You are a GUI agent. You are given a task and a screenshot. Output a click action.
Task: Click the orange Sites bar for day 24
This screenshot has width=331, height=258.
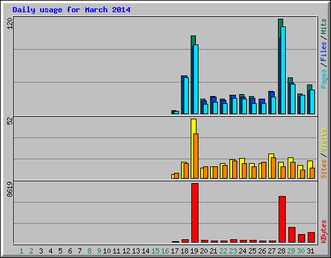(x=244, y=171)
